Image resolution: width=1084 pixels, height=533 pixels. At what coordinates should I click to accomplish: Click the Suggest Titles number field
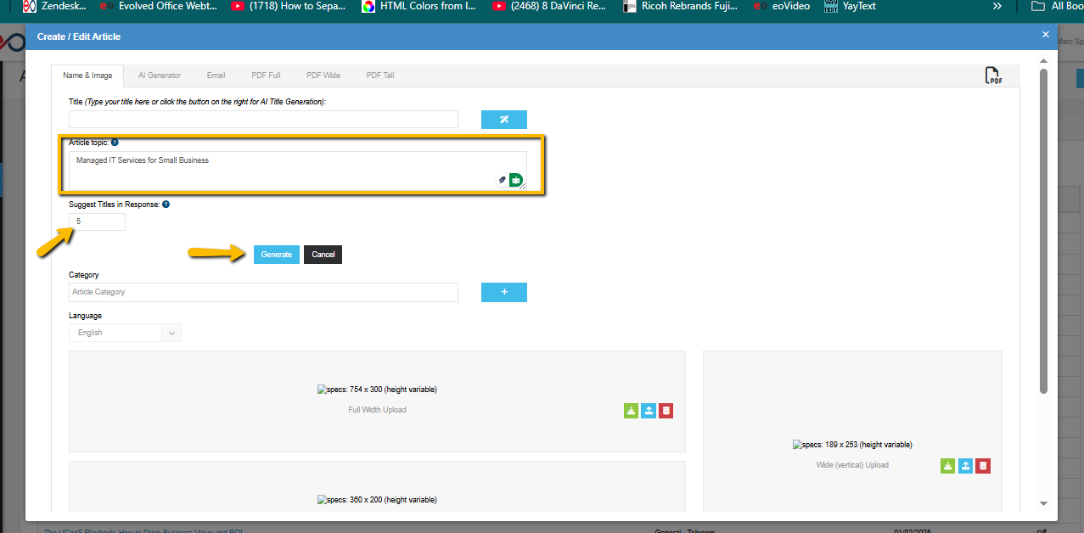97,222
